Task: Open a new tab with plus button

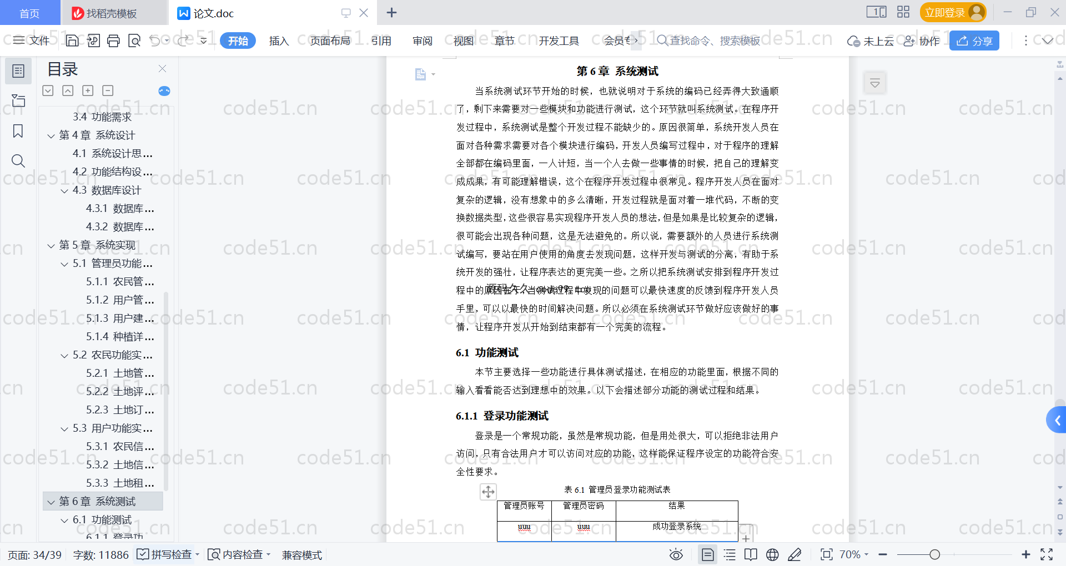Action: (391, 12)
